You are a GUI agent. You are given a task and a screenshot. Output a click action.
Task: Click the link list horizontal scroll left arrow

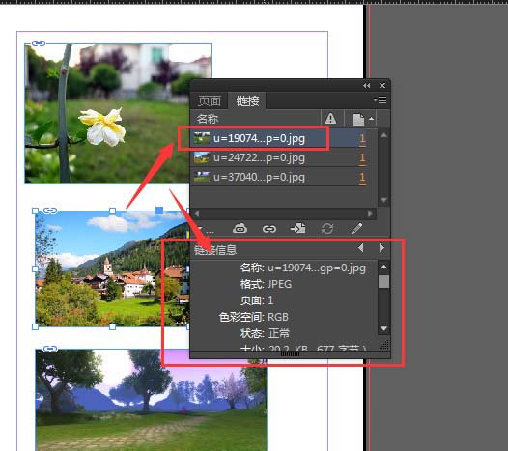(x=196, y=213)
